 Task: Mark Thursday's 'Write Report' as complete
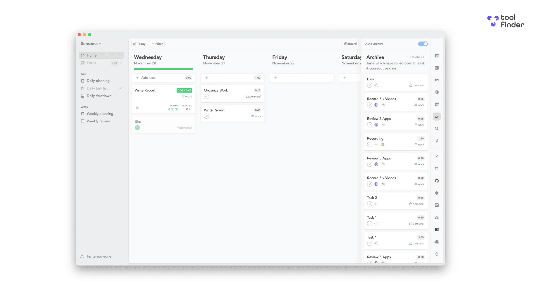207,116
